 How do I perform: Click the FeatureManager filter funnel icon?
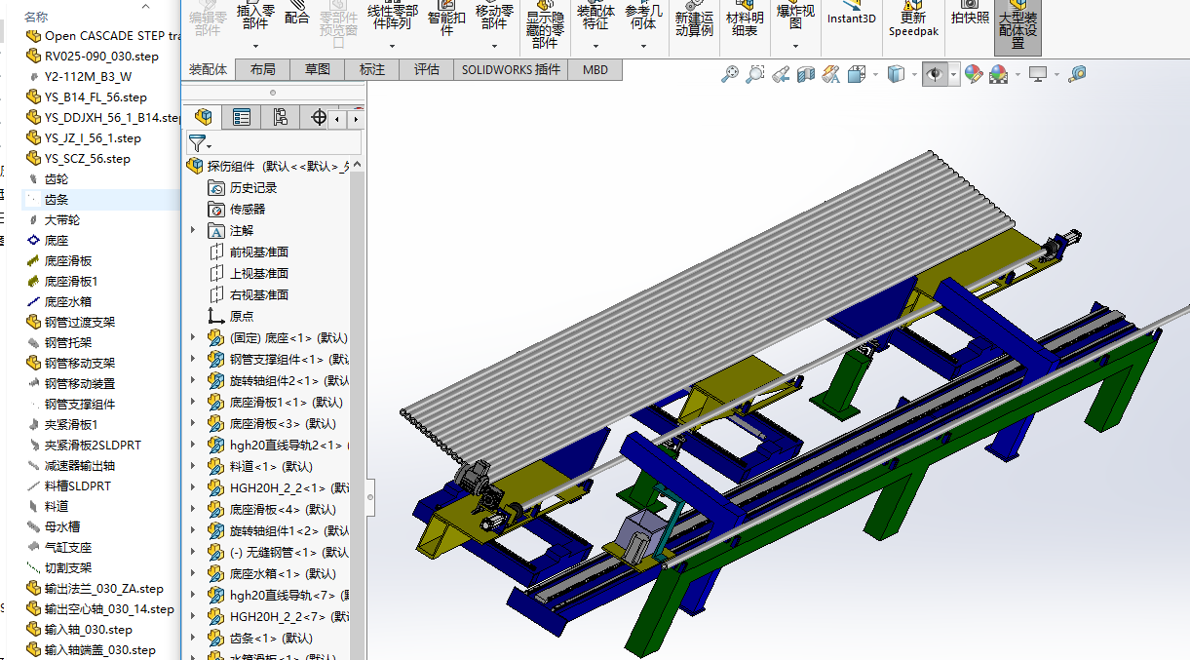pos(198,143)
